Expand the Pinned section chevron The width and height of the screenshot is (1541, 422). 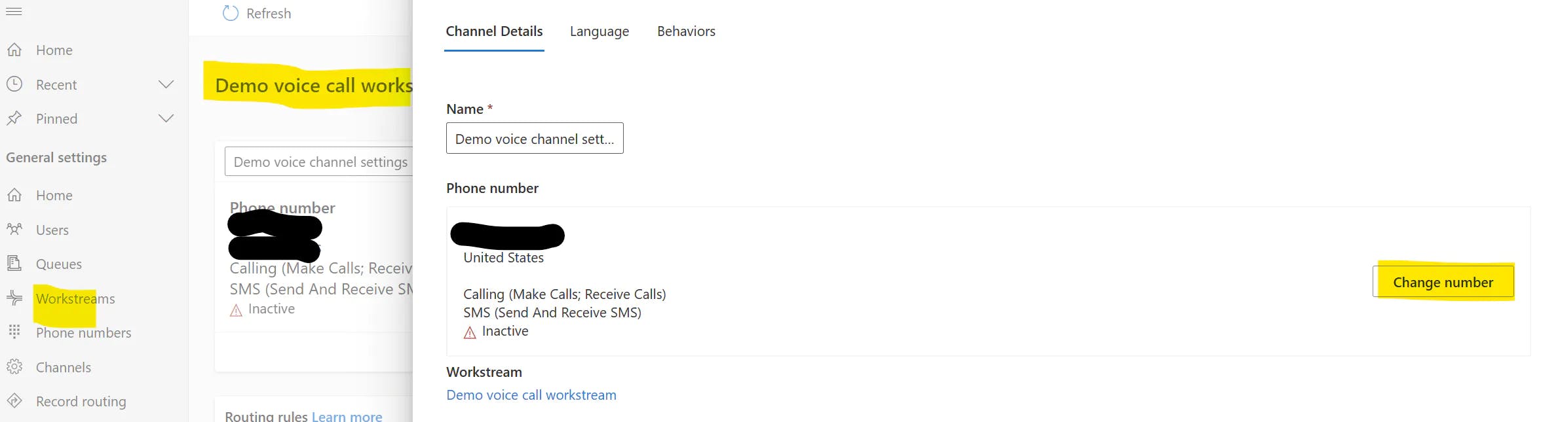pyautogui.click(x=166, y=118)
